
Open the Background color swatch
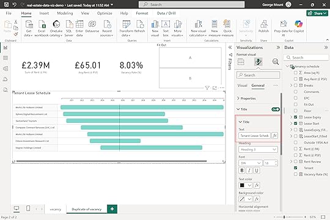click(245, 199)
